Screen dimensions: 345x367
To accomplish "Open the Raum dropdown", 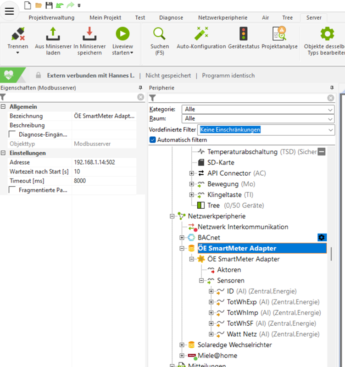I will 258,119.
